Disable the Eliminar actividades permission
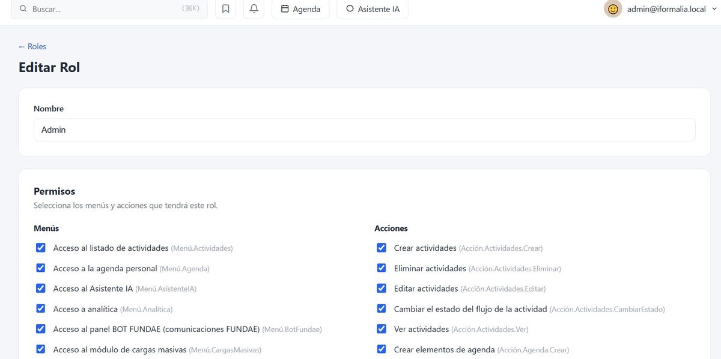 pyautogui.click(x=382, y=268)
